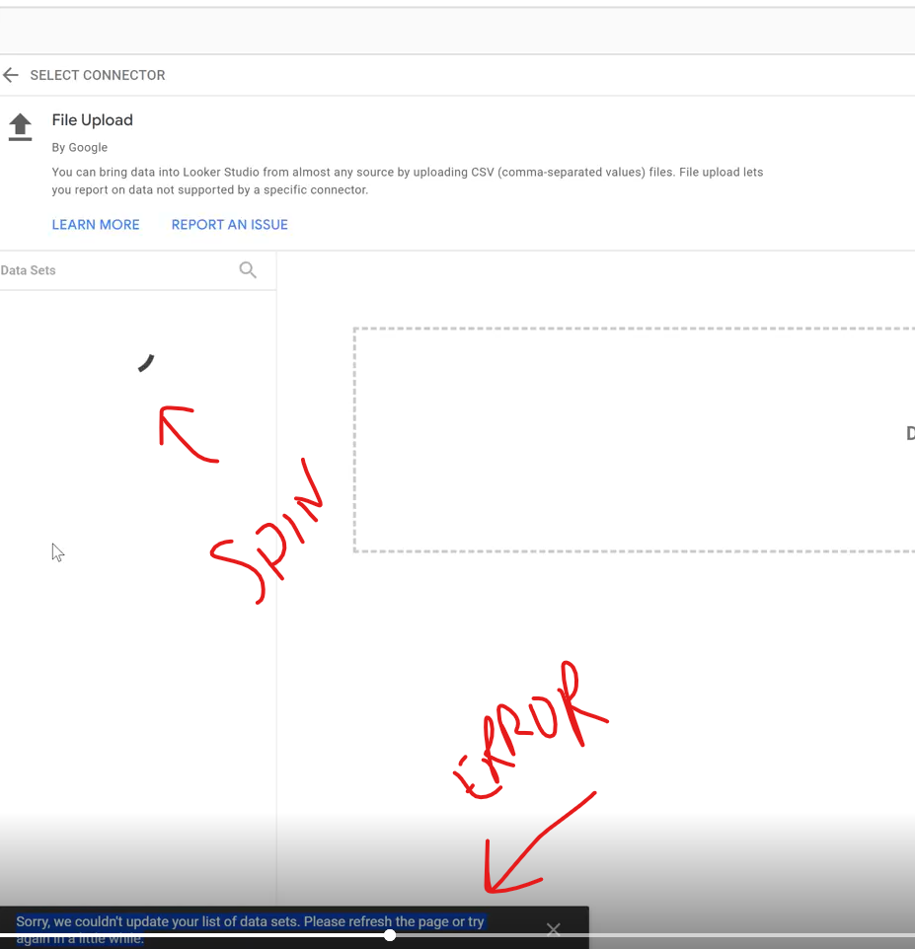915x949 pixels.
Task: Go back using the arrow beside Select Connector
Action: 11,75
